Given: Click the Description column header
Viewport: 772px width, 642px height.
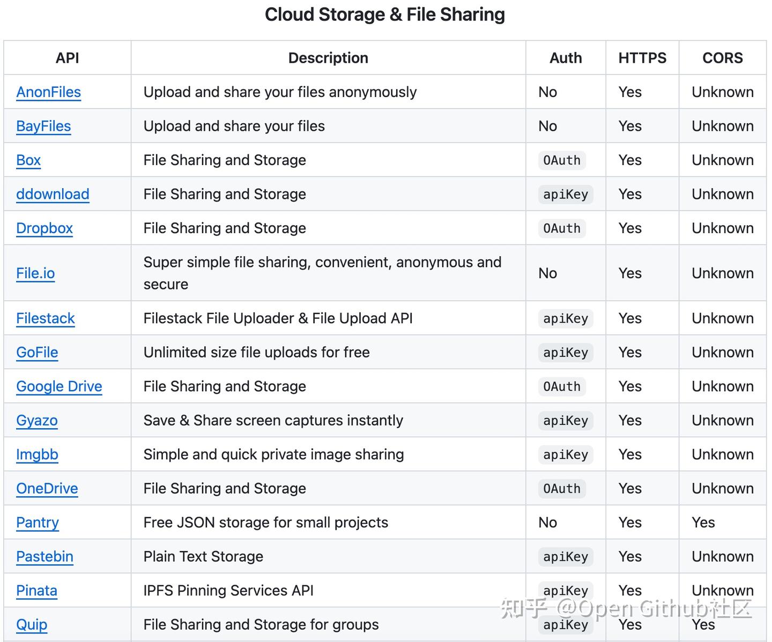Looking at the screenshot, I should coord(328,58).
